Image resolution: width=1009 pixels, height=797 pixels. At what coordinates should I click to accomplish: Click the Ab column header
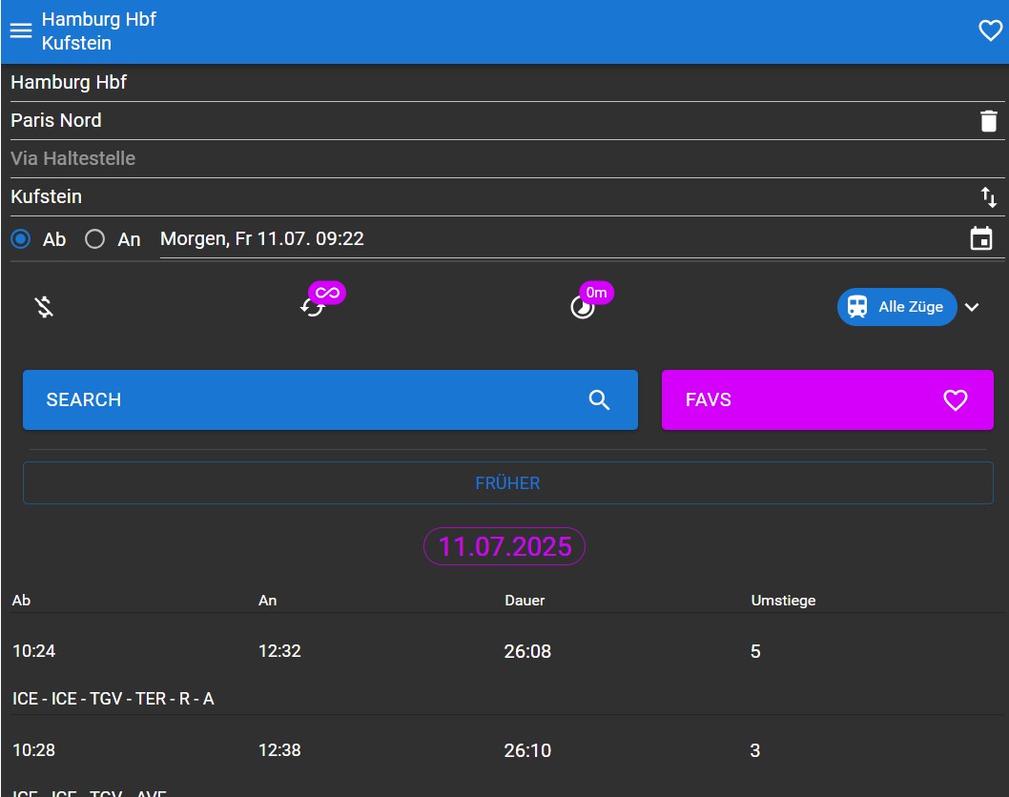coord(21,601)
